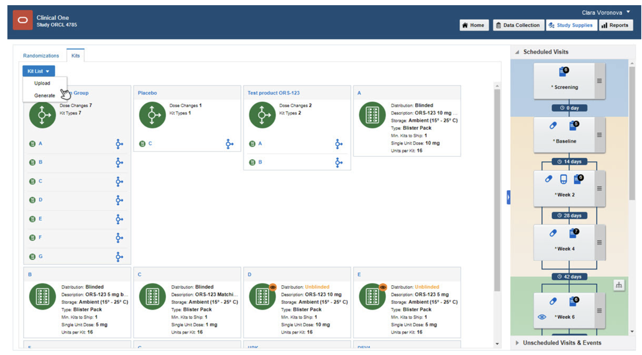This screenshot has height=355, width=642.
Task: Click kit E card blister pack icon
Action: pos(372,297)
